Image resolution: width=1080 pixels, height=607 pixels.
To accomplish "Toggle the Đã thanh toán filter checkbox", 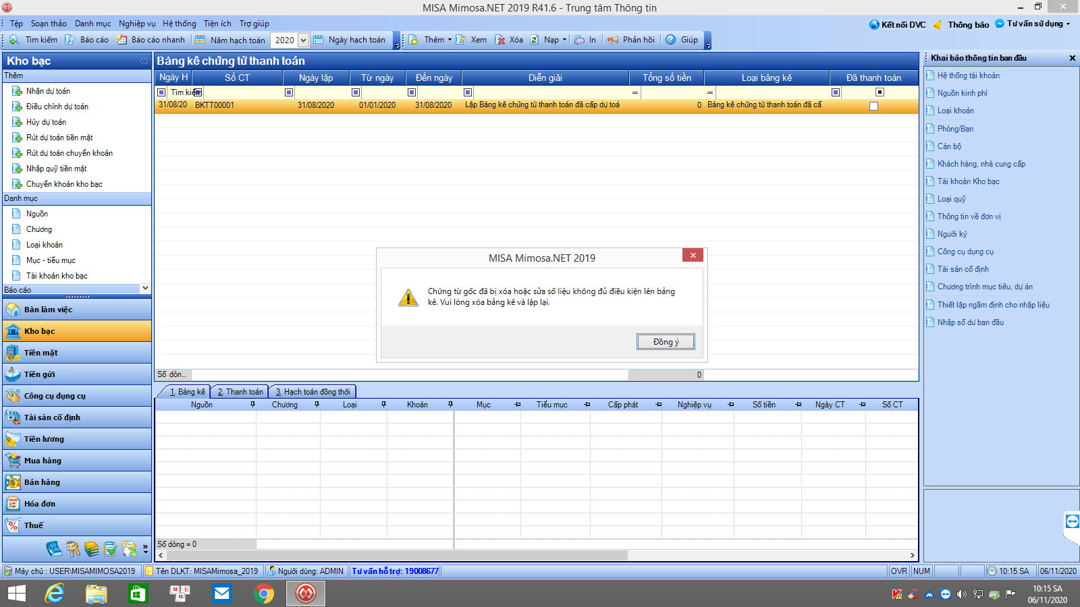I will point(880,92).
